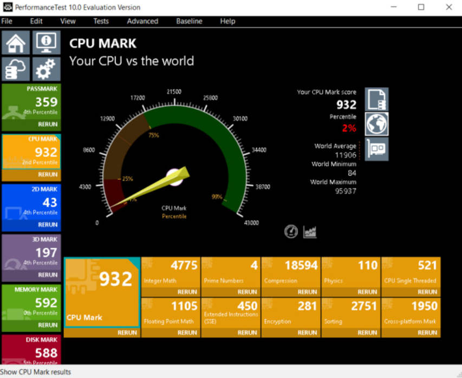Click the big CPU Mark 932 summary tile

(x=102, y=292)
